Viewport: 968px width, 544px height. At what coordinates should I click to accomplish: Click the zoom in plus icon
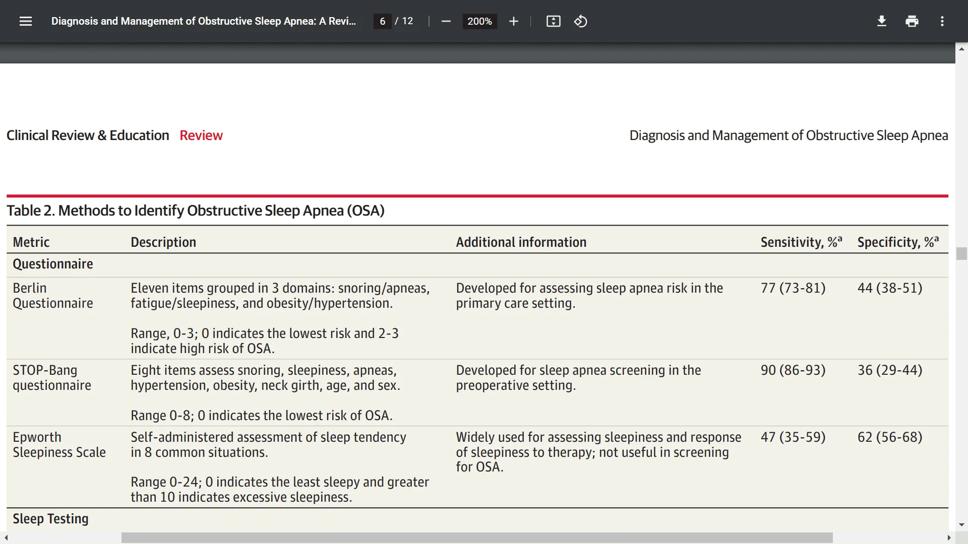coord(513,21)
